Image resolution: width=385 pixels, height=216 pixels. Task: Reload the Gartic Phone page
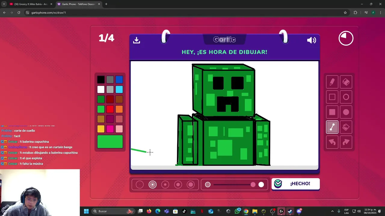pos(19,13)
